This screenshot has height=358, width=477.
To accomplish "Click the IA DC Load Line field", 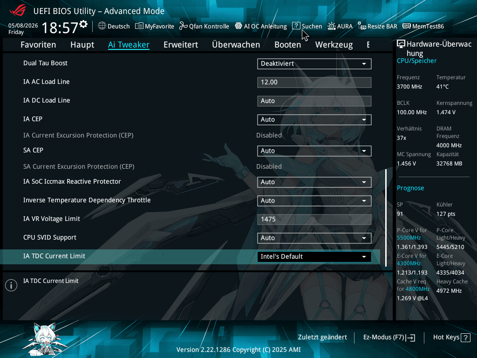I will tap(314, 101).
